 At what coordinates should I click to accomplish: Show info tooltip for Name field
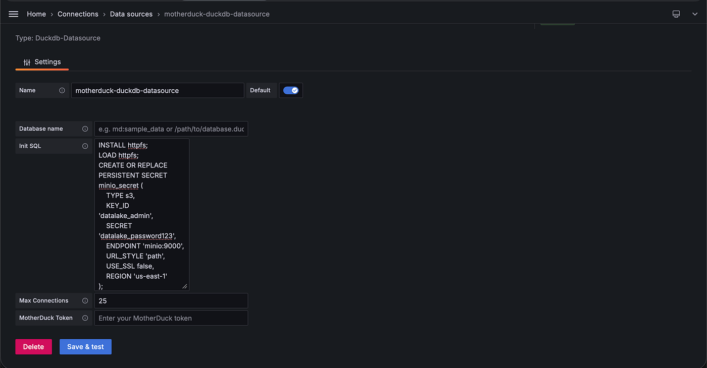coord(62,90)
